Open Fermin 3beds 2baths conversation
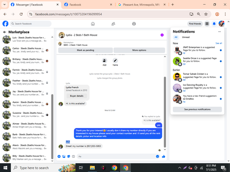 coord(25,72)
